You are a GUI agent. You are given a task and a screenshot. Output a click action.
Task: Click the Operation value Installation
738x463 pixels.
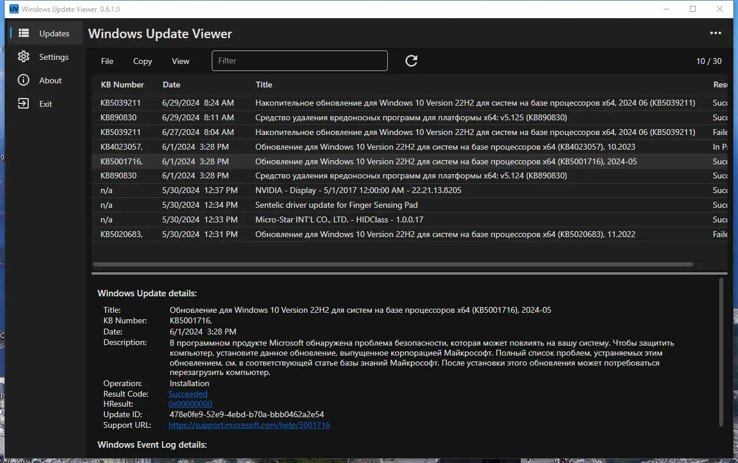pyautogui.click(x=189, y=383)
